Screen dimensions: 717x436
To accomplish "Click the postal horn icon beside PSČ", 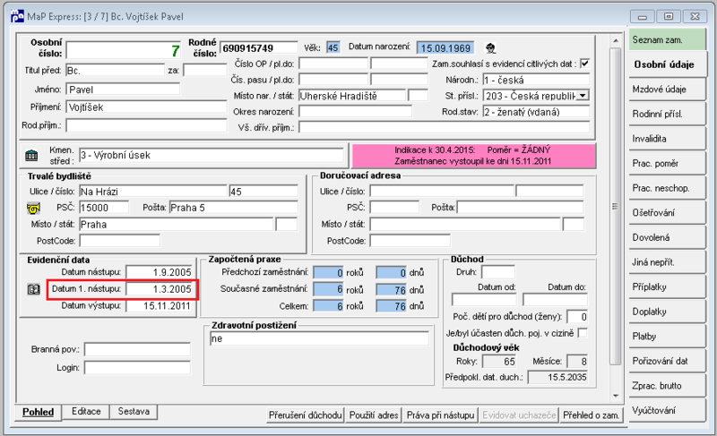I will [x=33, y=209].
